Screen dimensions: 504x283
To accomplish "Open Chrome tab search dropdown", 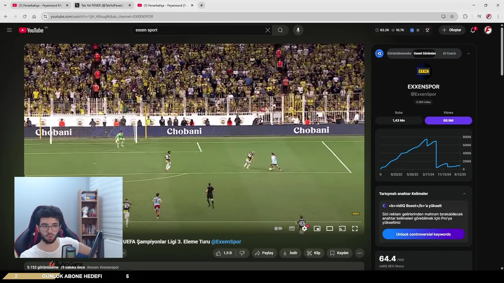I will [5, 6].
